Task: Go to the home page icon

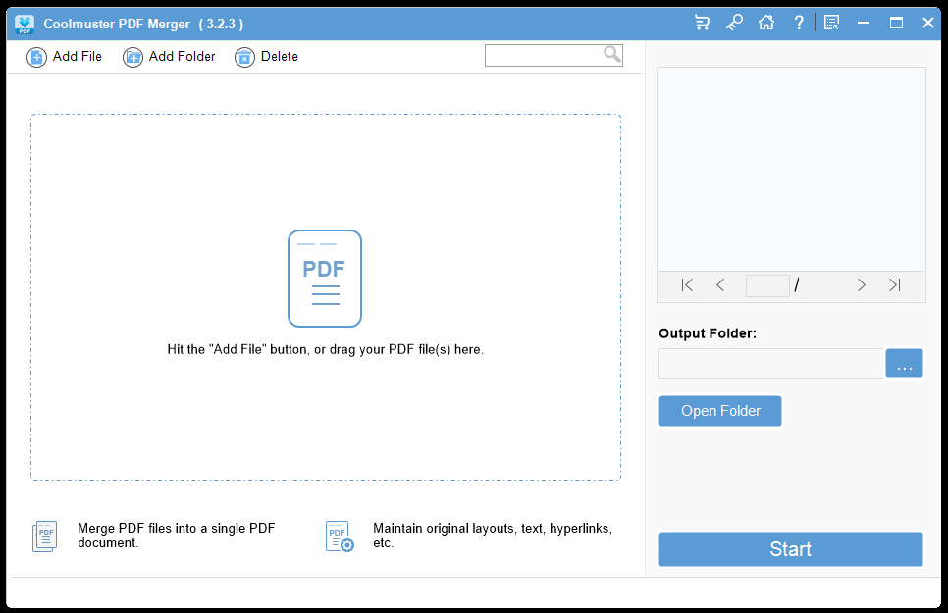Action: pos(766,23)
